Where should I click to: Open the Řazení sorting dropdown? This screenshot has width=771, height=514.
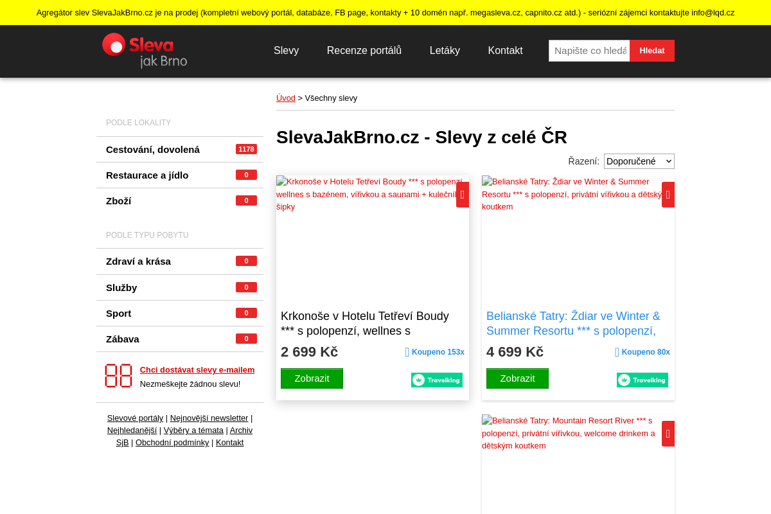coord(639,161)
